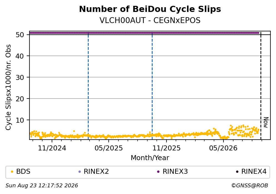The image size is (276, 194).
Task: Select the BDS legend label
Action: tap(23, 172)
